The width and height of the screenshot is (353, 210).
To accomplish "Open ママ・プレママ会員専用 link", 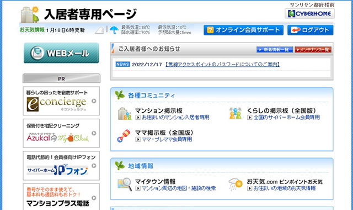I will point(167,139).
